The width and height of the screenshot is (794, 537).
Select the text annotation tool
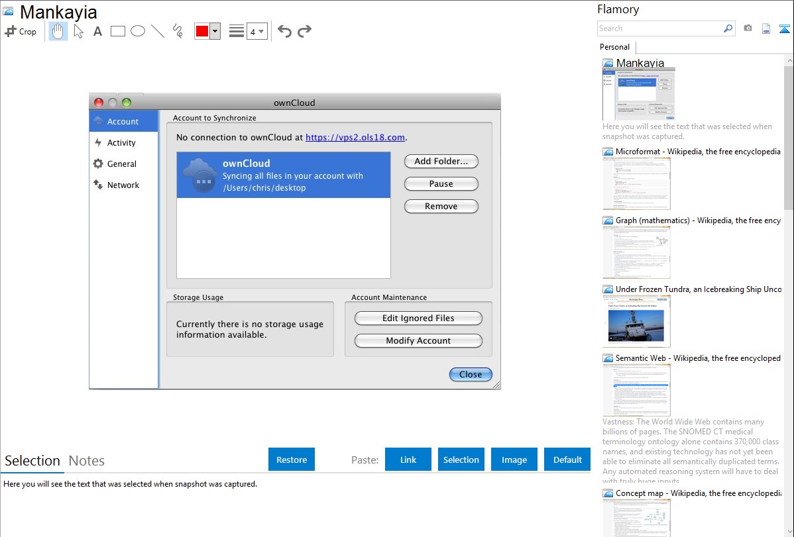point(97,31)
